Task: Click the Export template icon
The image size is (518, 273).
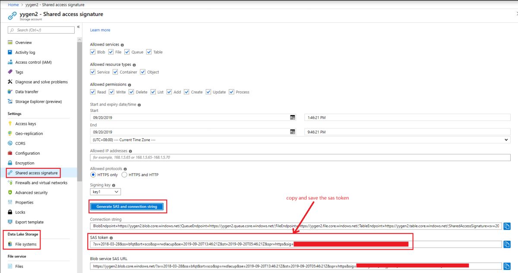Action: [10, 222]
